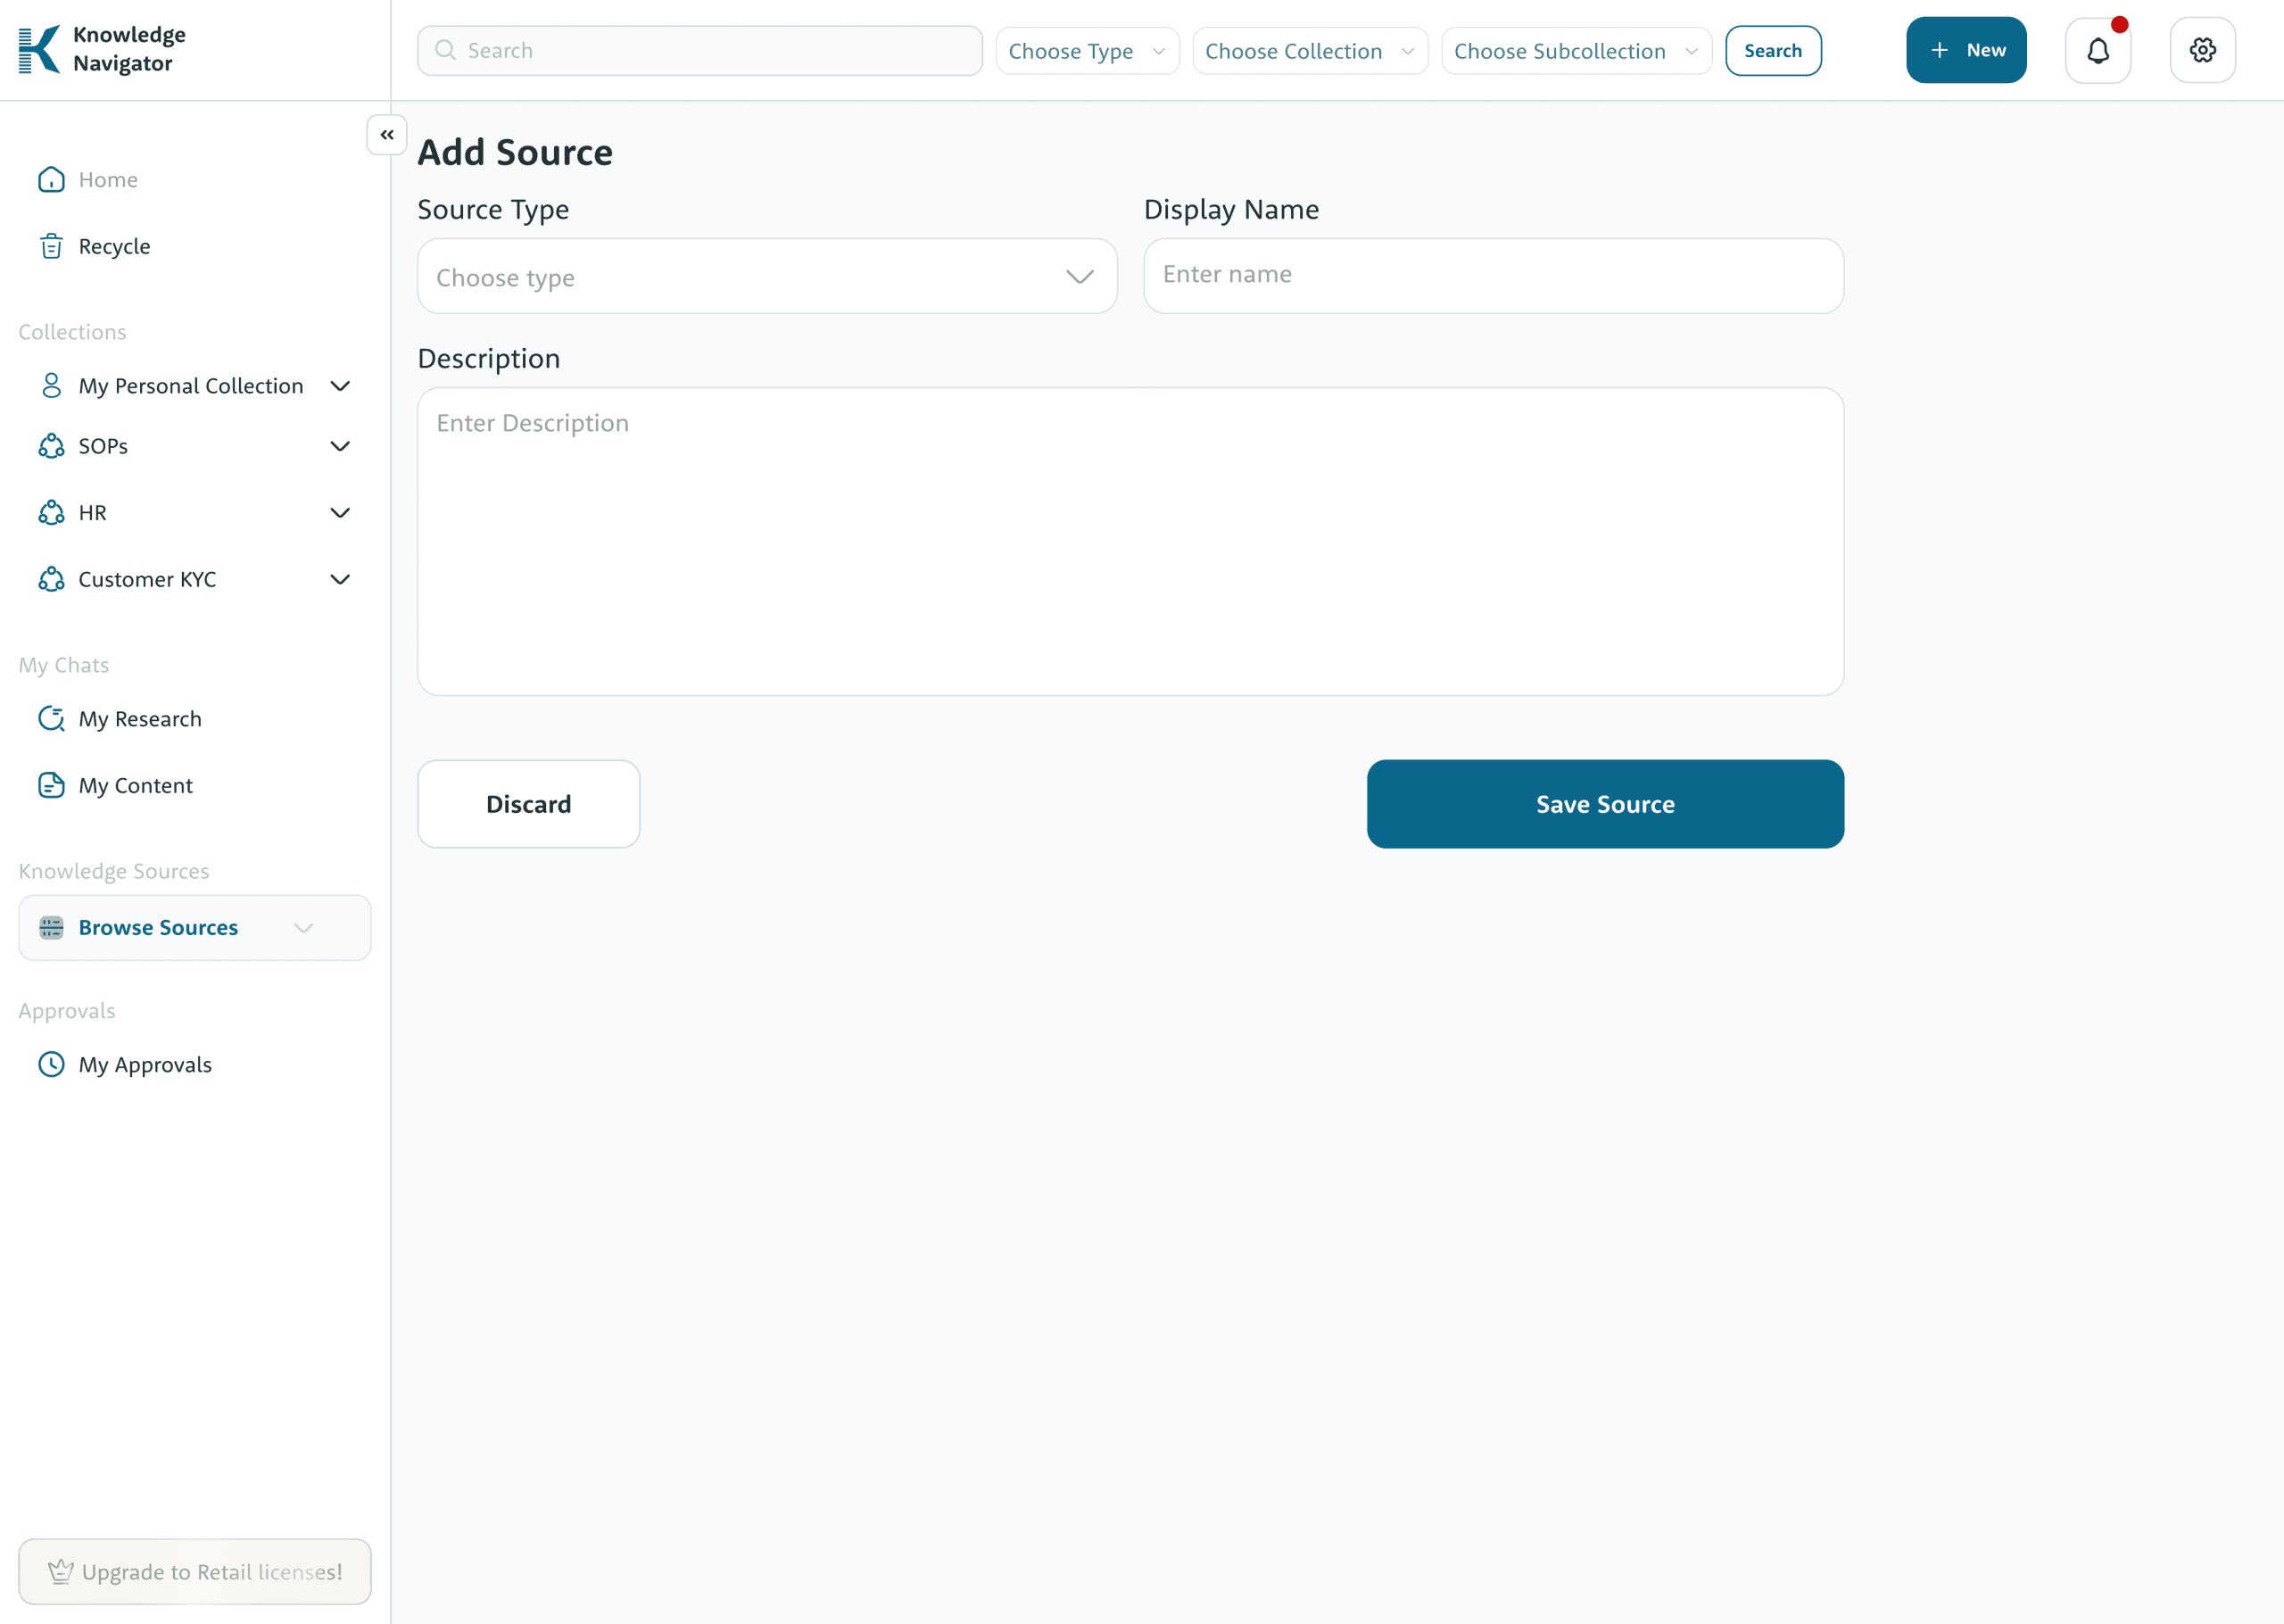The height and width of the screenshot is (1624, 2284).
Task: Open the Source Type dropdown
Action: [x=766, y=277]
